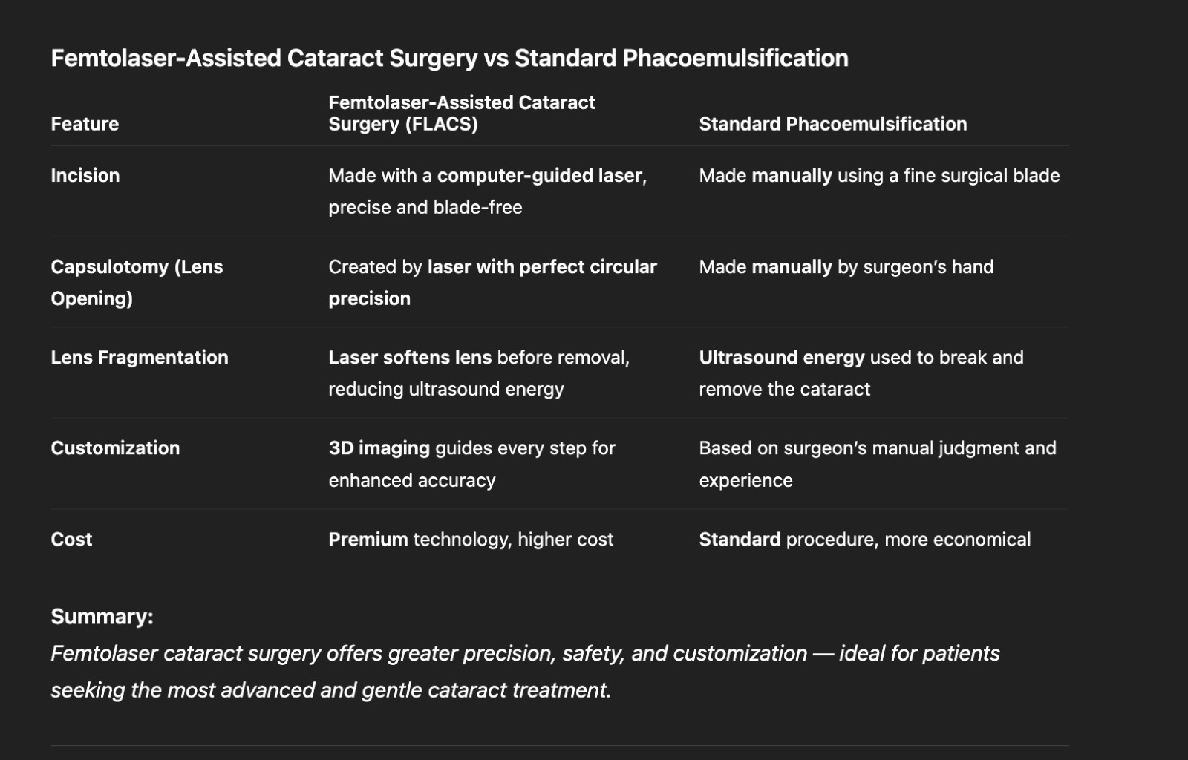Screen dimensions: 1188x760
Task: Select the FLACS column header
Action: pos(462,113)
